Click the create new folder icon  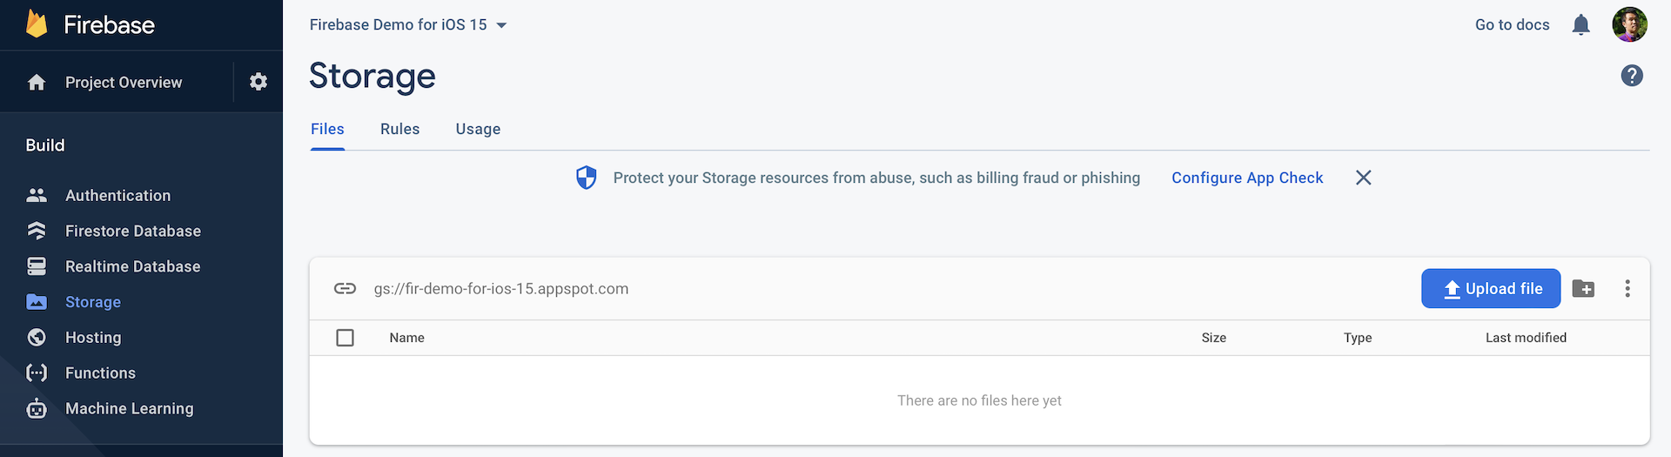tap(1583, 289)
